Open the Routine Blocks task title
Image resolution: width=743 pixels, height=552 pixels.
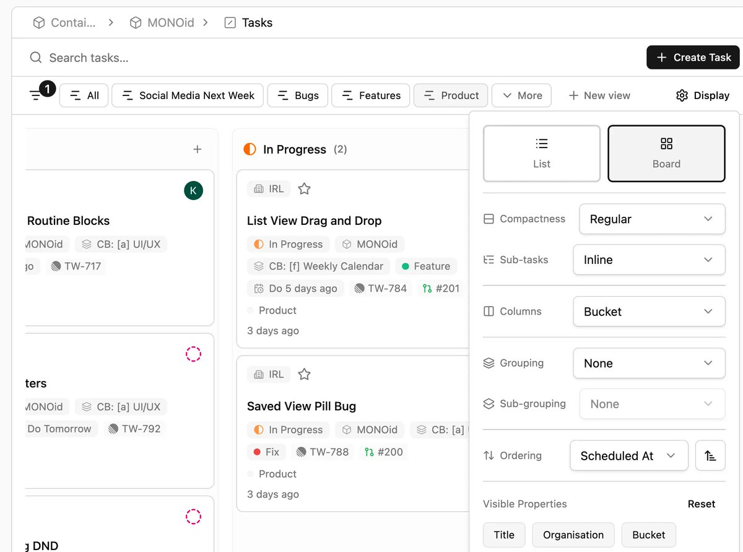pyautogui.click(x=69, y=221)
